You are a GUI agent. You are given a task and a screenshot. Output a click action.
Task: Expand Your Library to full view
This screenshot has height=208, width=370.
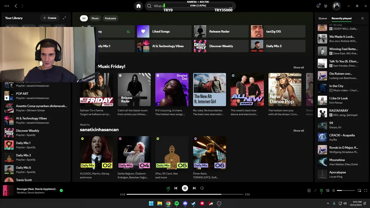(x=64, y=18)
